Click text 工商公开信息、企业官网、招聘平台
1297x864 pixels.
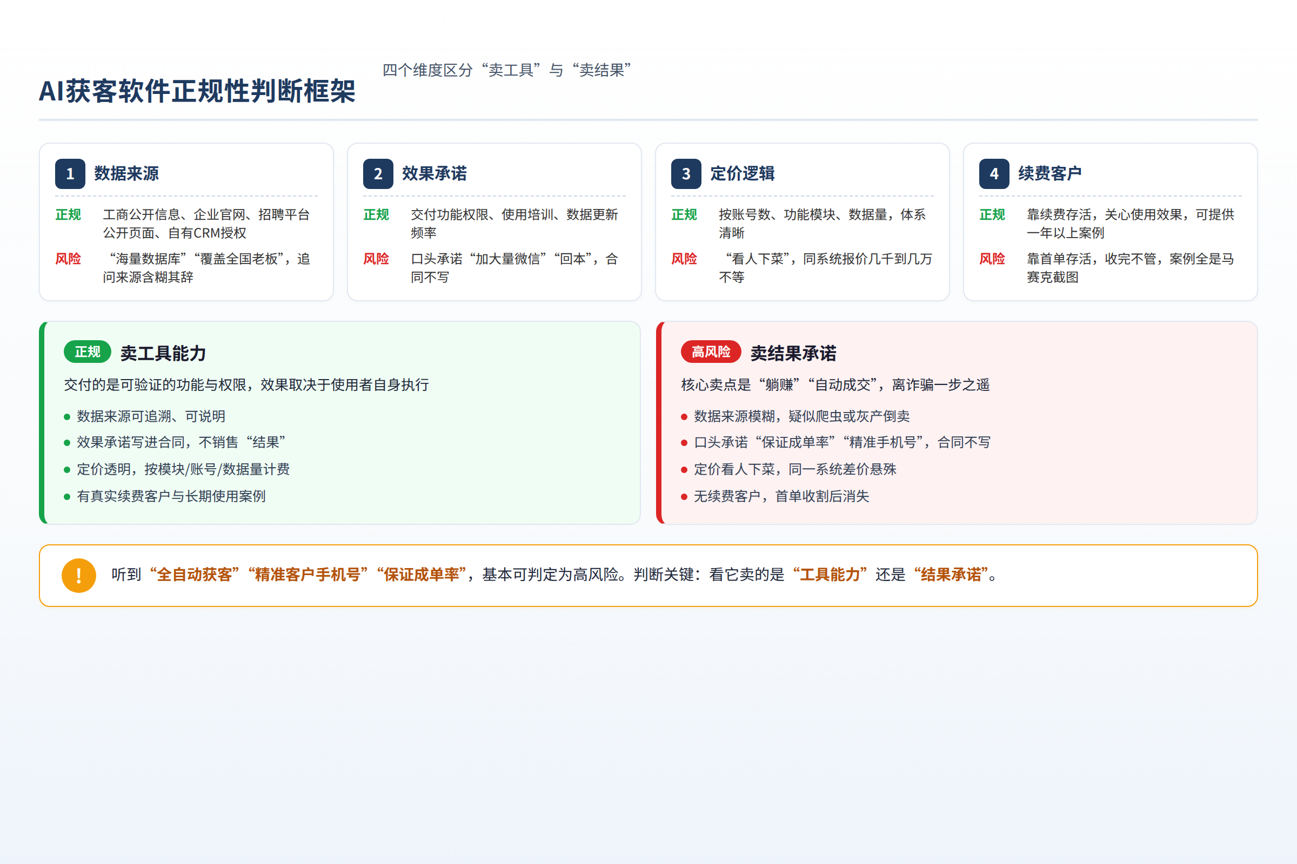coord(206,214)
